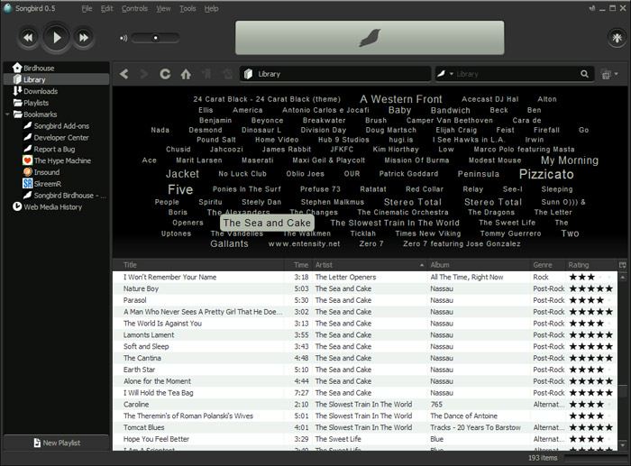Viewport: 631px width, 466px height.
Task: Click the Play button
Action: point(56,38)
